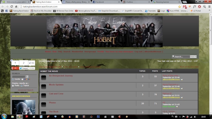Click the sidebar search Go button
212x119 pixels.
pyautogui.click(x=27, y=77)
